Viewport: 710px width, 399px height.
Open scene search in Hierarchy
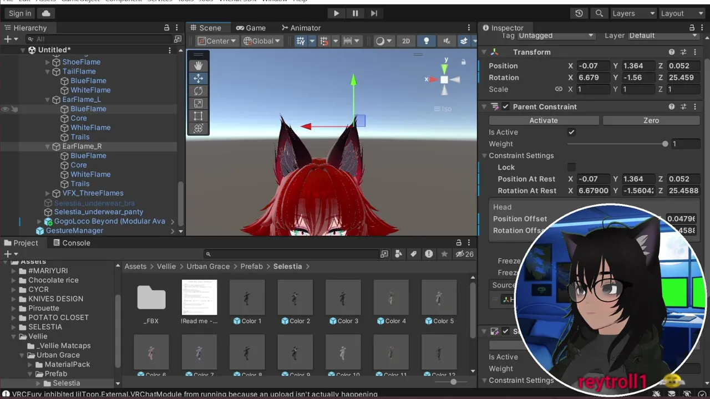coord(177,39)
